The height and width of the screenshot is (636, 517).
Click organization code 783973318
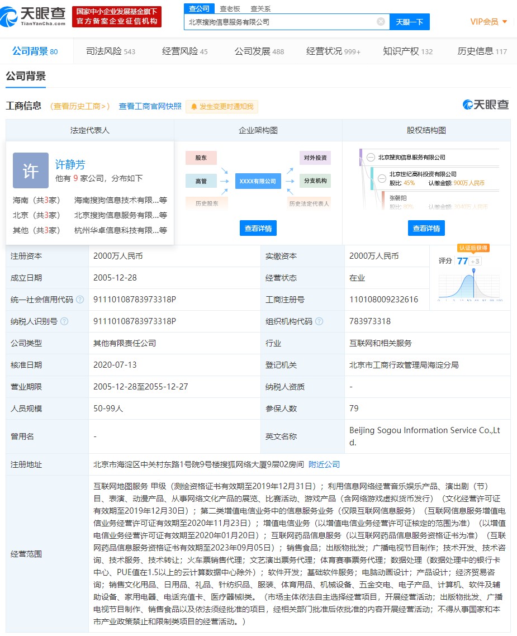point(370,321)
